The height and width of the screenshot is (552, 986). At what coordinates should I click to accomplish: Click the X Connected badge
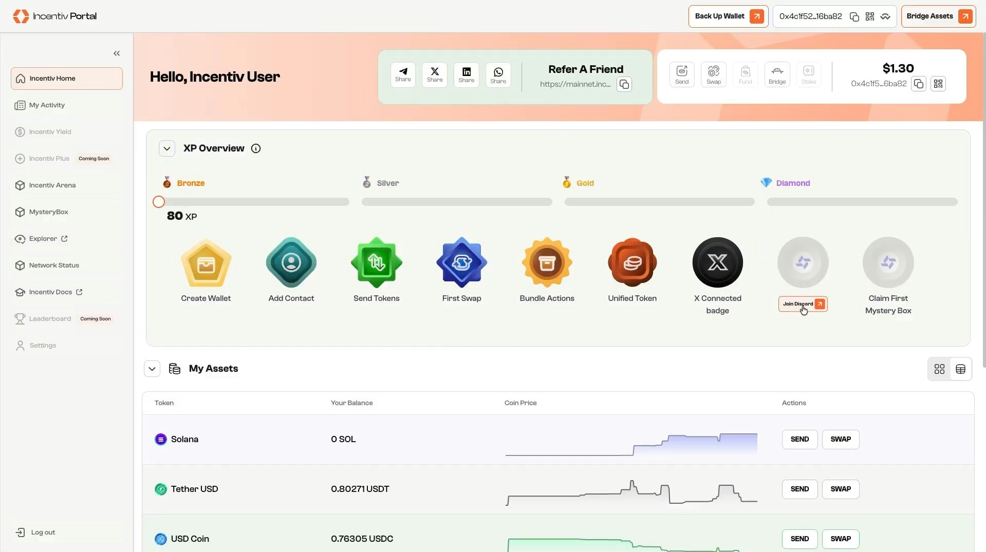pos(718,262)
